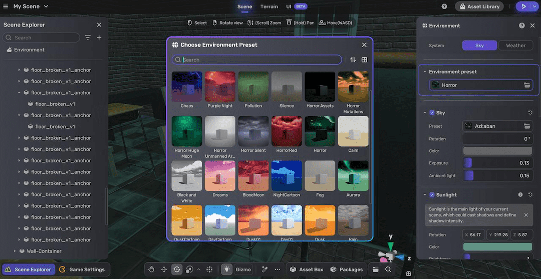Reset Sky settings with the revert icon
Viewport: 541px width, 279px height.
(x=530, y=113)
